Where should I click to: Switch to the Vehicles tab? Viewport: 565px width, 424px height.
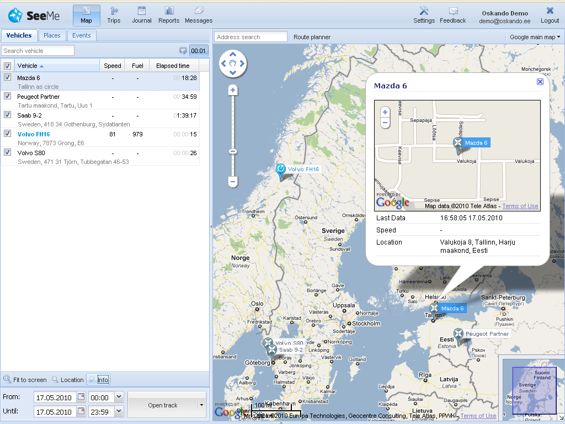[19, 35]
